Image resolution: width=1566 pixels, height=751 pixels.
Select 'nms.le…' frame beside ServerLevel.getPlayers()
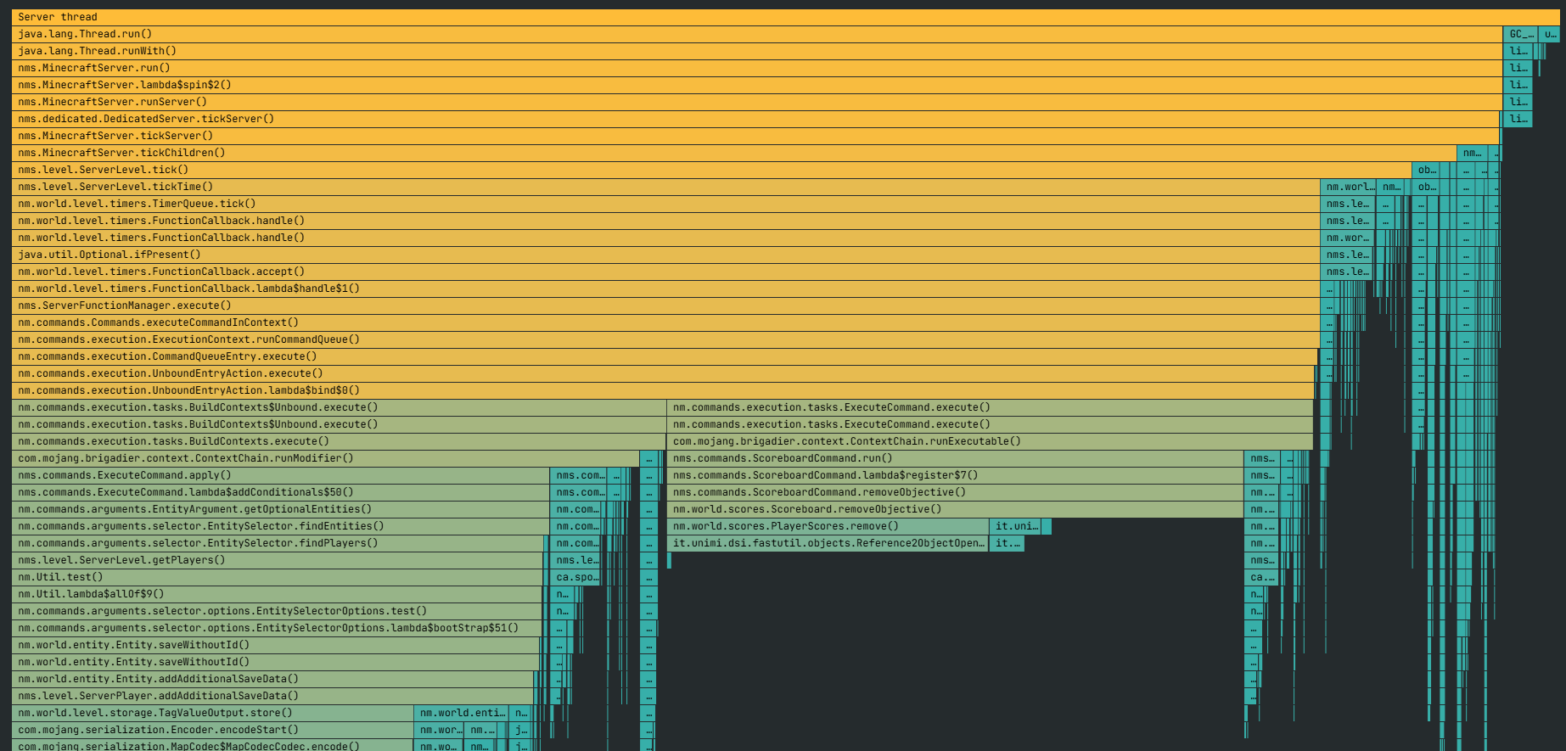577,560
